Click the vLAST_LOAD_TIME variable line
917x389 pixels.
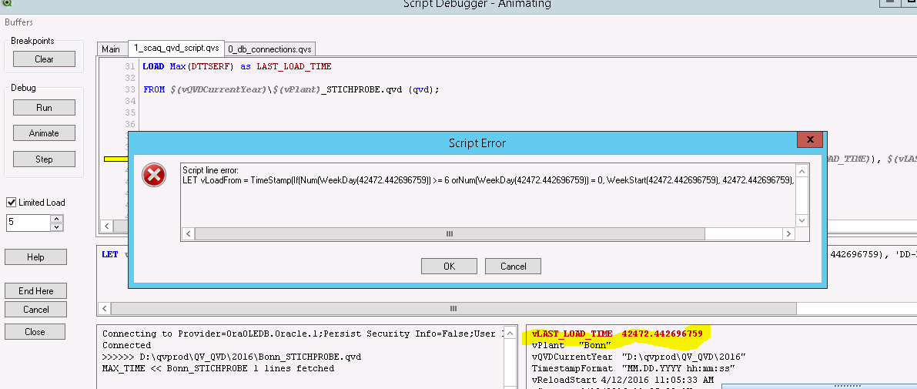point(617,334)
